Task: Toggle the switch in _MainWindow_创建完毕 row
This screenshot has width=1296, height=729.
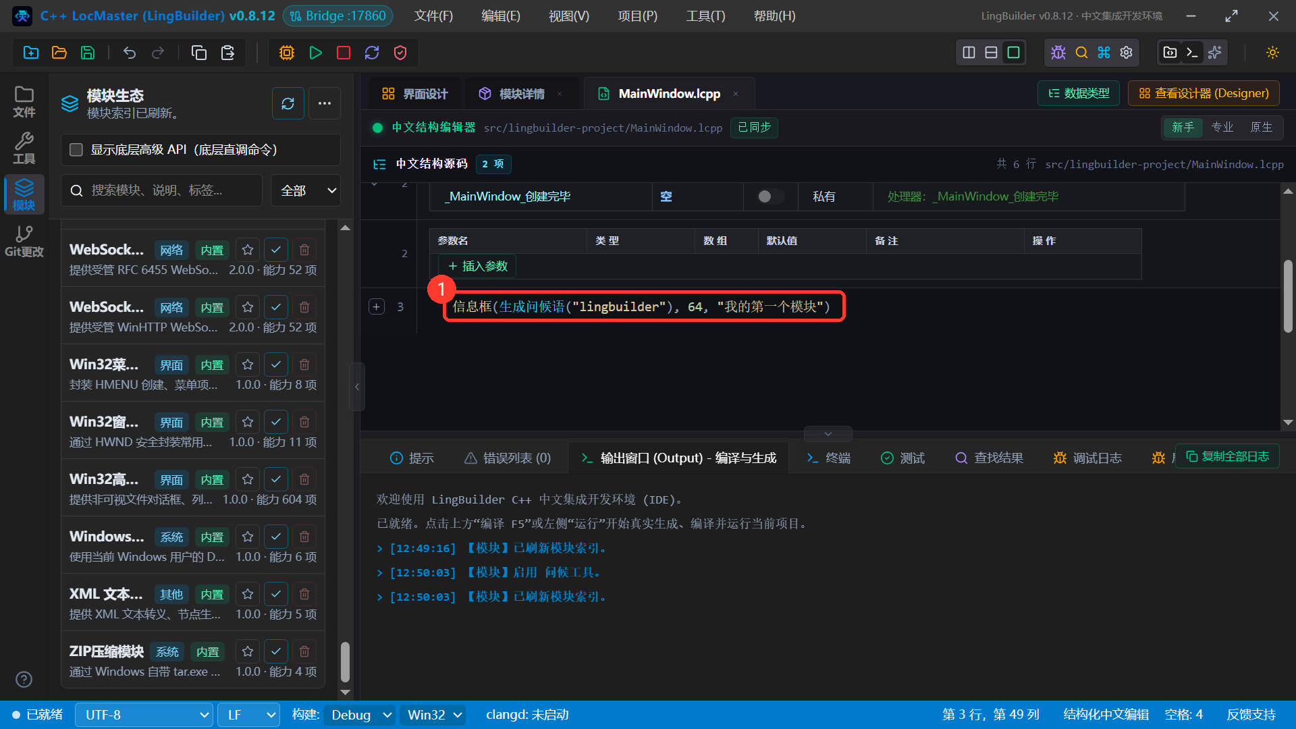Action: click(x=770, y=196)
